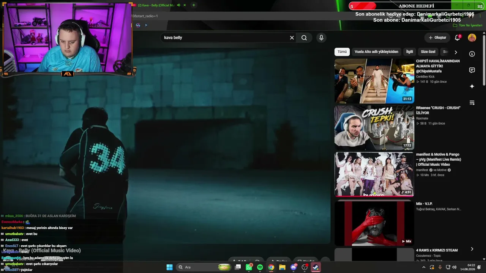The height and width of the screenshot is (273, 486).
Task: Expand the 4 RAWS x KIRMIZI STEAM row arrow
Action: coord(472,249)
